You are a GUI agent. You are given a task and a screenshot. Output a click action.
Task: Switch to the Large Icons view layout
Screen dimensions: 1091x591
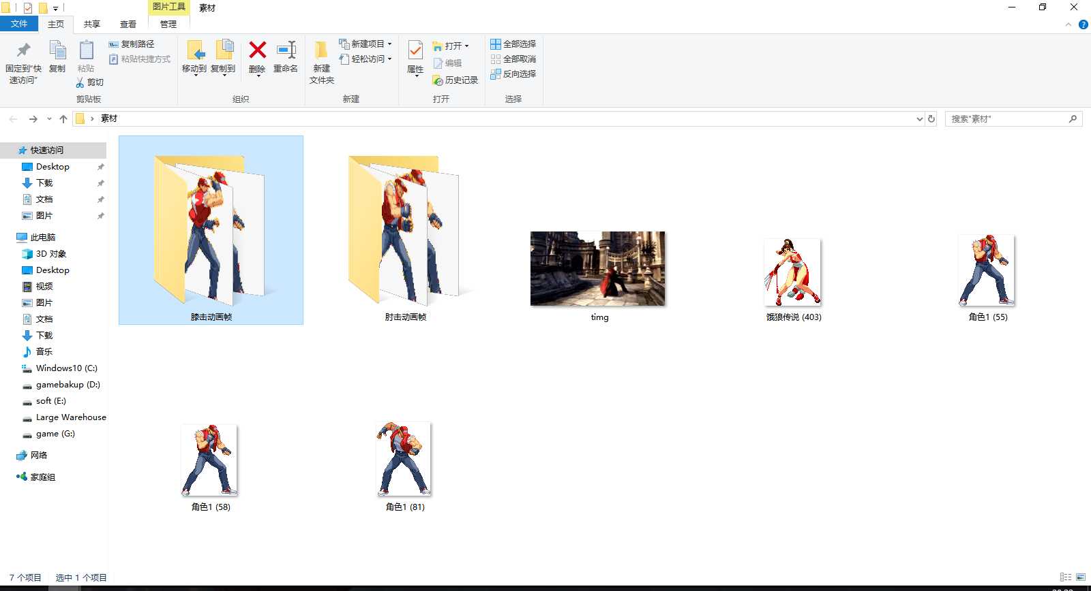pos(1081,577)
